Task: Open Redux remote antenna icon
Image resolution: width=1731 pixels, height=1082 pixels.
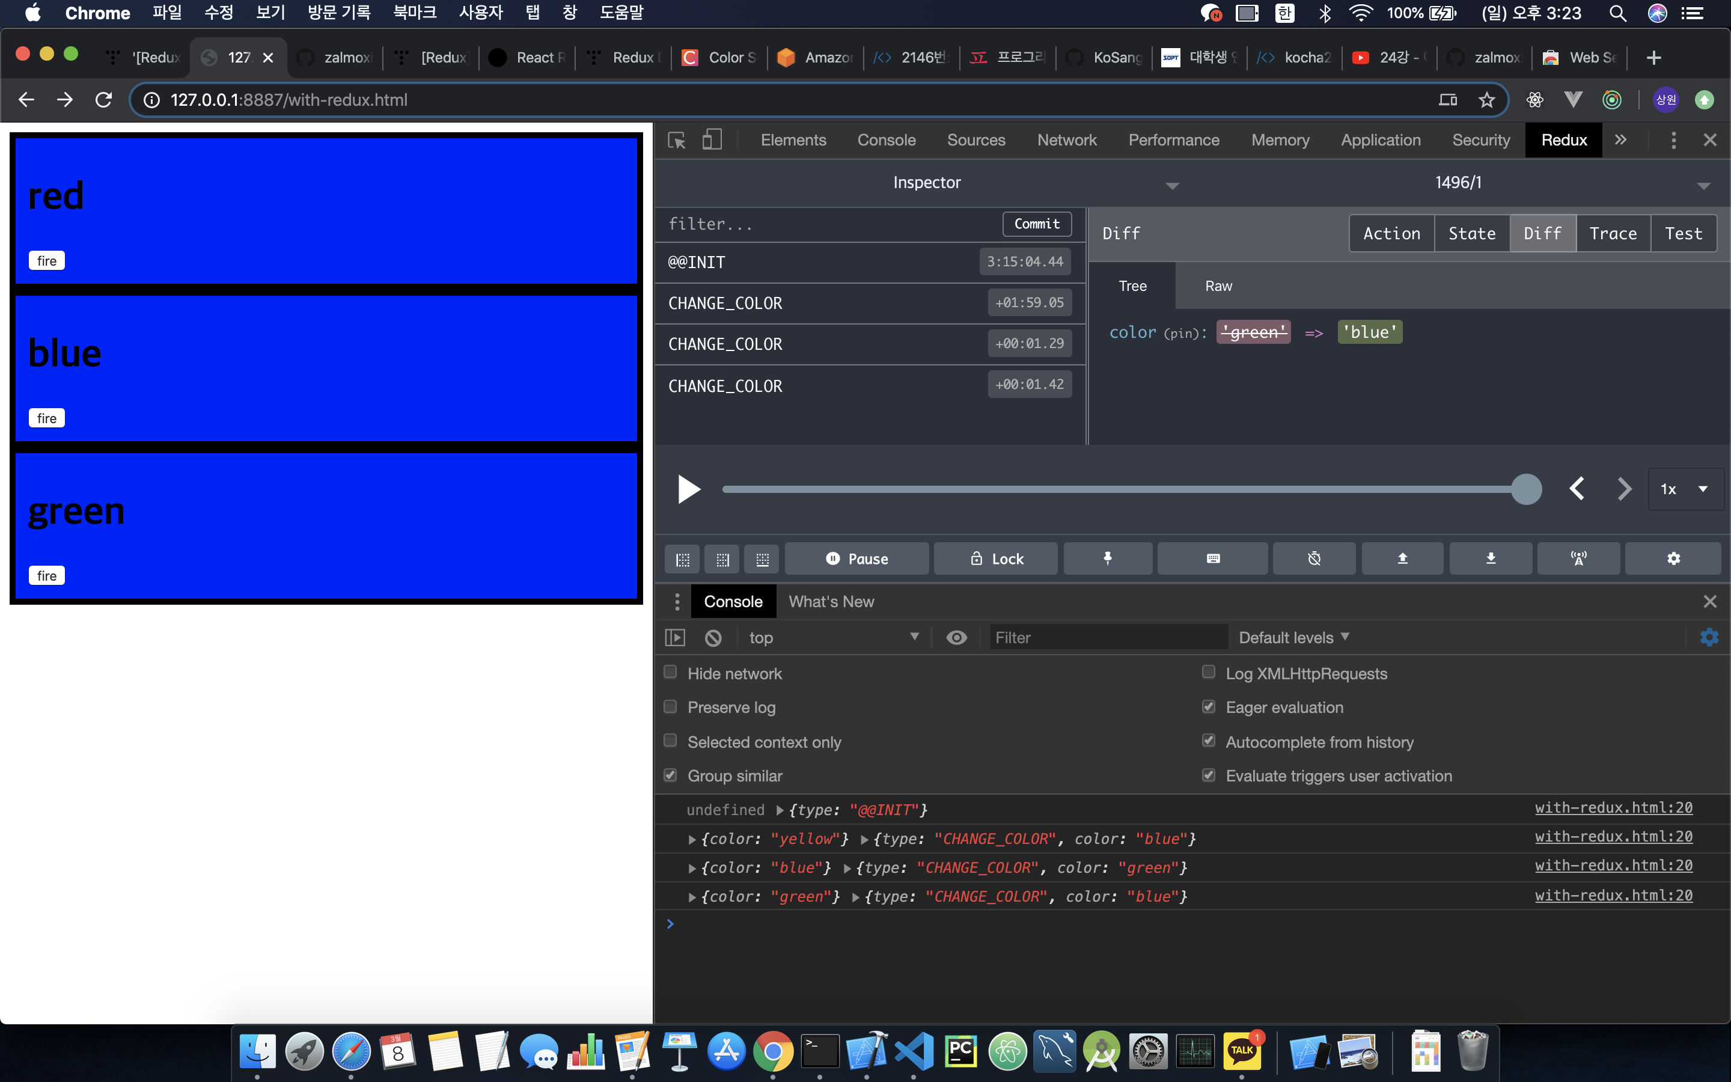Action: pyautogui.click(x=1579, y=558)
